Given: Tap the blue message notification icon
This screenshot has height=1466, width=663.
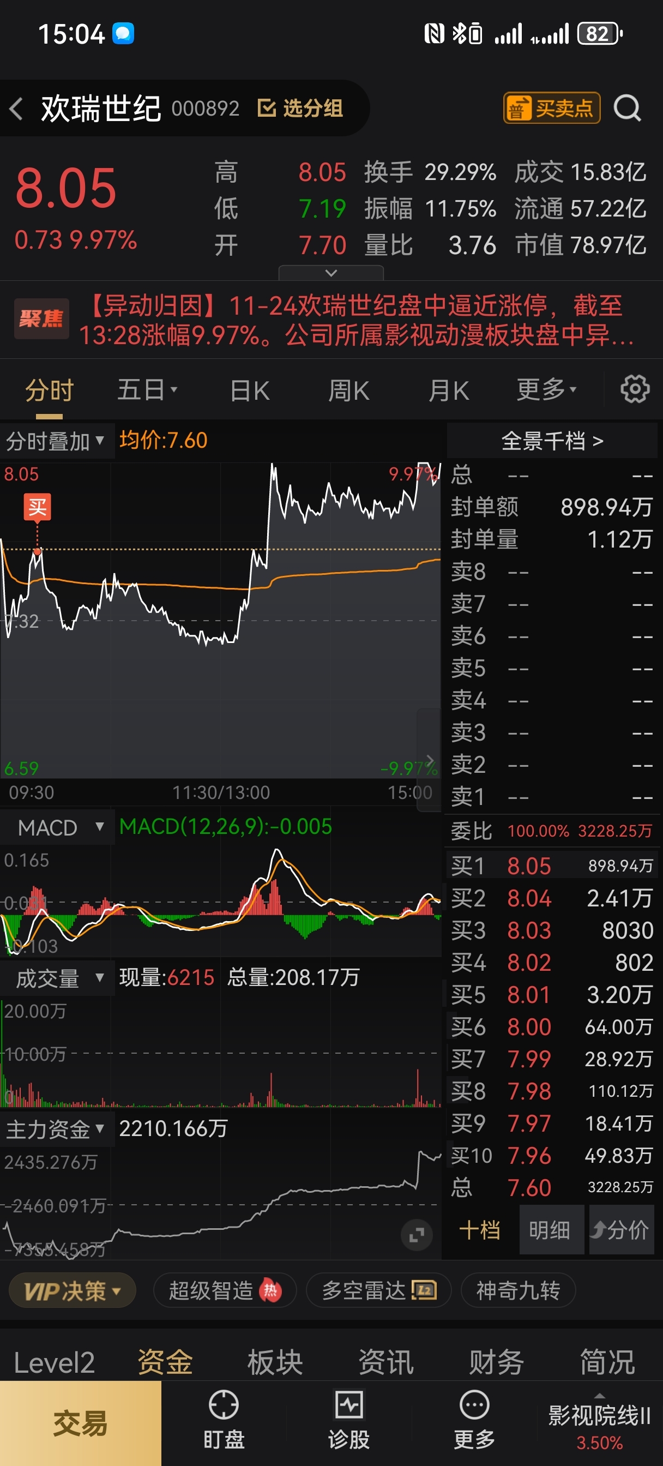Looking at the screenshot, I should pos(123,34).
